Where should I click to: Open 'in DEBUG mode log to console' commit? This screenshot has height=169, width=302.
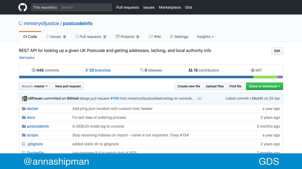[x=98, y=126]
